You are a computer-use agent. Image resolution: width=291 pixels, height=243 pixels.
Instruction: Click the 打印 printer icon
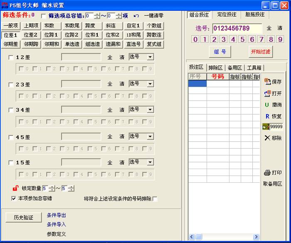click(x=267, y=172)
